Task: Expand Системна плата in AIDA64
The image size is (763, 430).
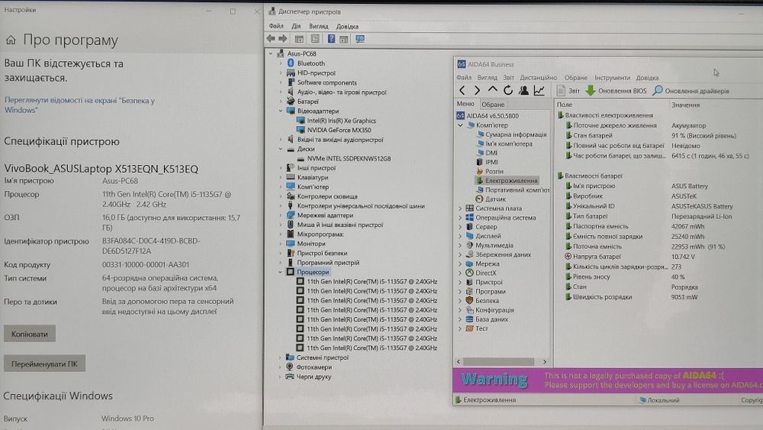Action: [x=460, y=209]
